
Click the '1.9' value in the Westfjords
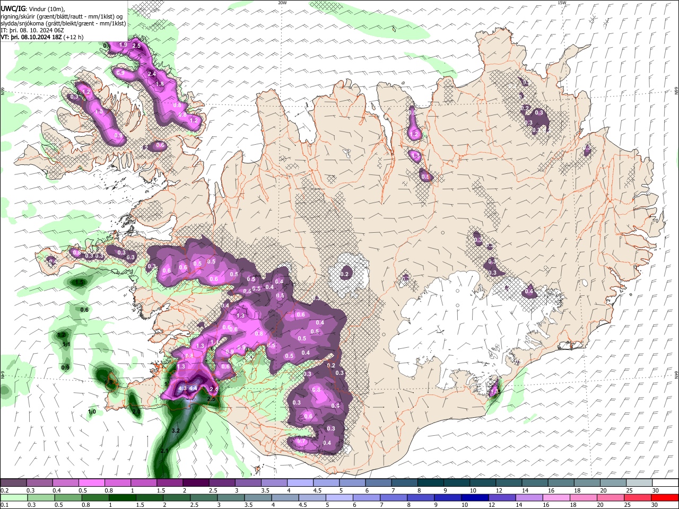click(123, 45)
